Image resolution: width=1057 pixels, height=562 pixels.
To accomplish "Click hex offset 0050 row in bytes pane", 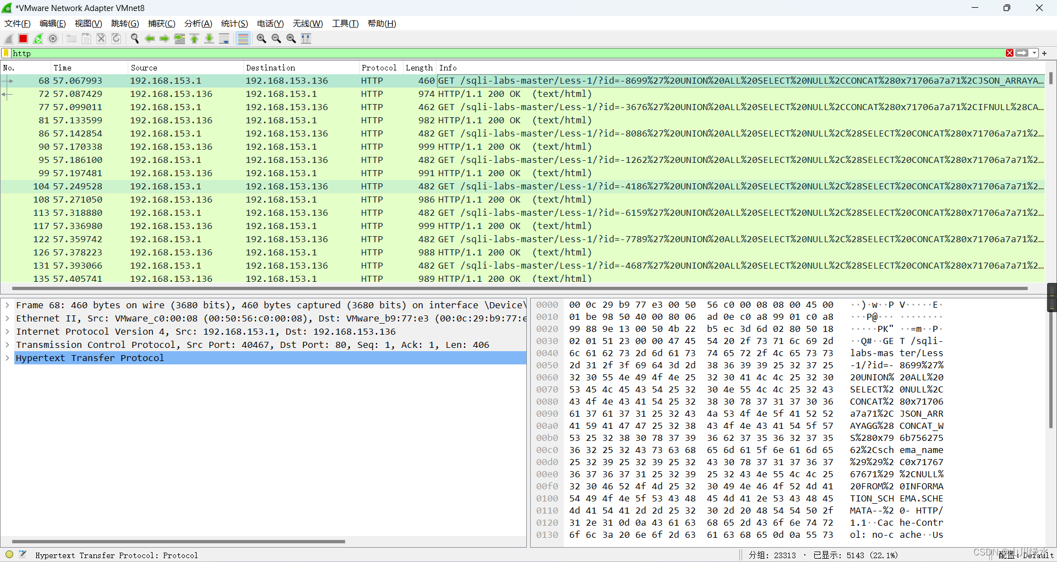I will coord(740,365).
